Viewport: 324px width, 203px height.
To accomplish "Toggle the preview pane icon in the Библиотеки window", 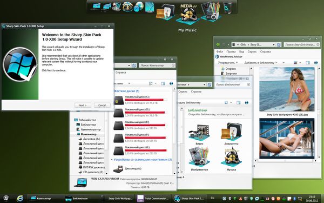I will 239,102.
